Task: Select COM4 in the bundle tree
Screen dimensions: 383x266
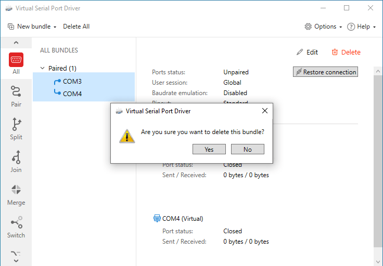Action: tap(72, 94)
